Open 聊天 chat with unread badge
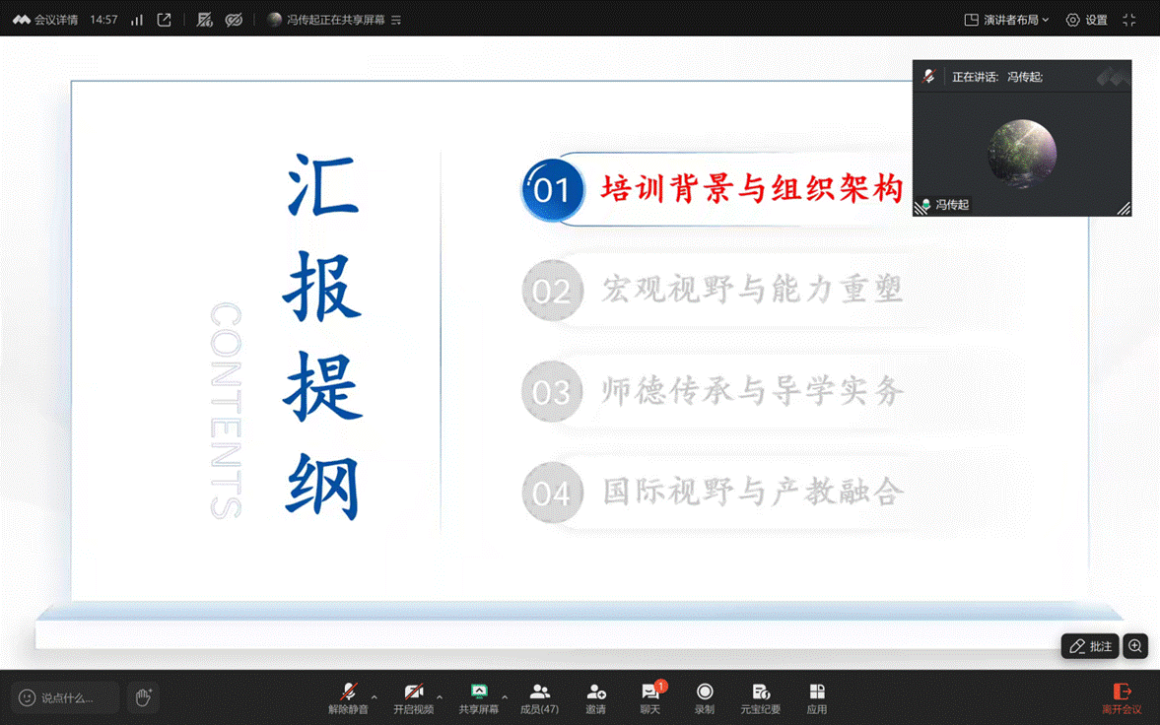 [651, 698]
